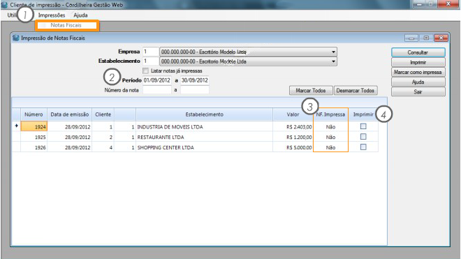461x259 pixels.
Task: Select Notas Fiscais menu entry
Action: [x=66, y=25]
